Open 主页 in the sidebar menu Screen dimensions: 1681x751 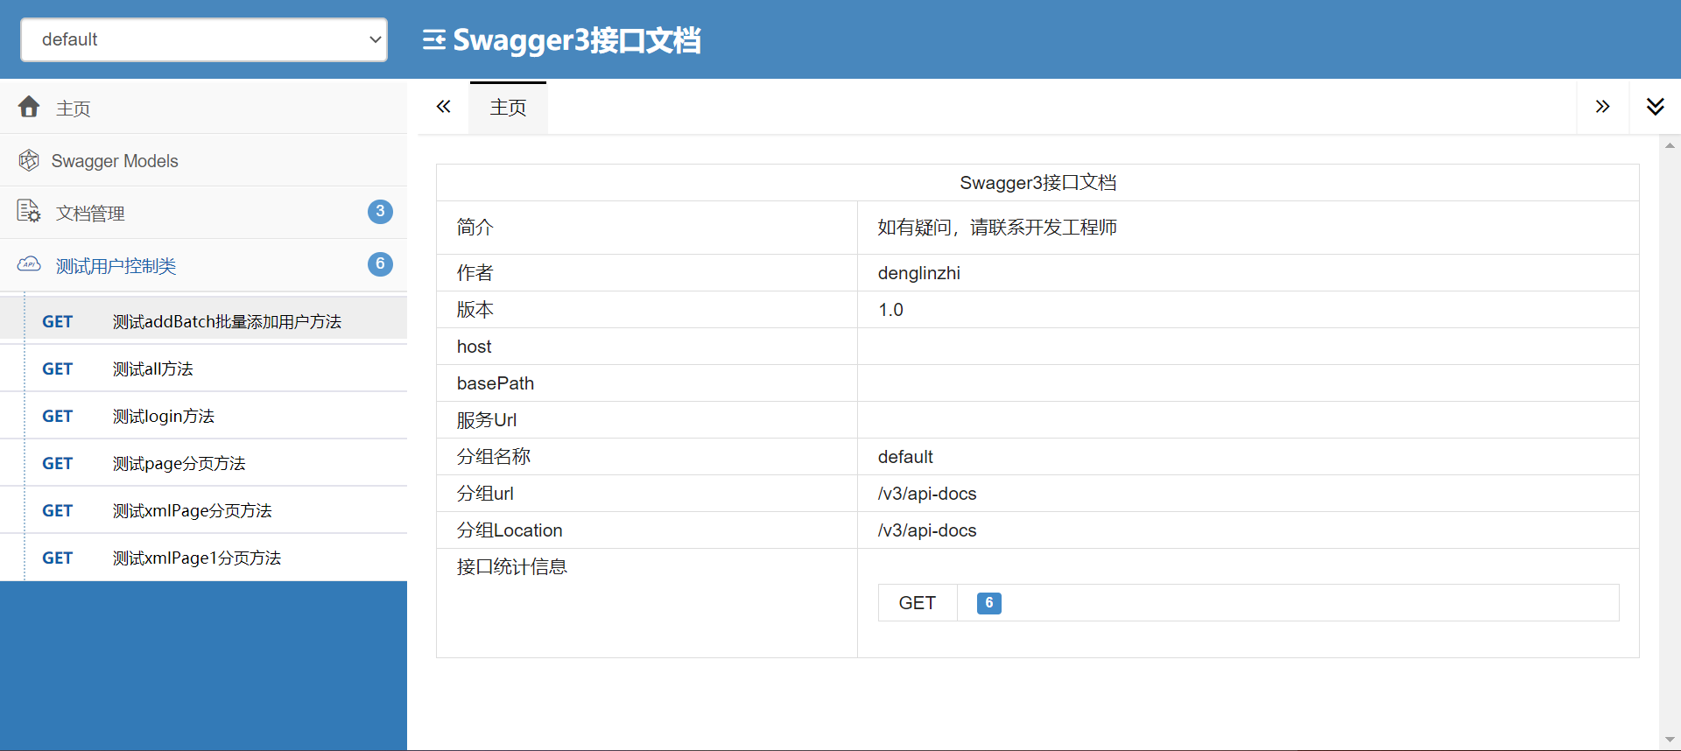pos(203,108)
